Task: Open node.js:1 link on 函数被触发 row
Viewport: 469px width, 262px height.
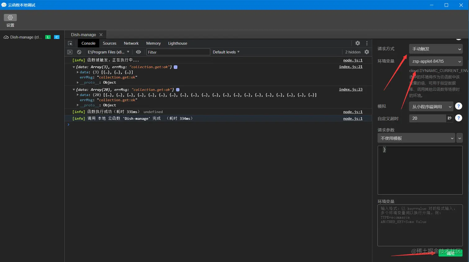Action: pos(353,60)
